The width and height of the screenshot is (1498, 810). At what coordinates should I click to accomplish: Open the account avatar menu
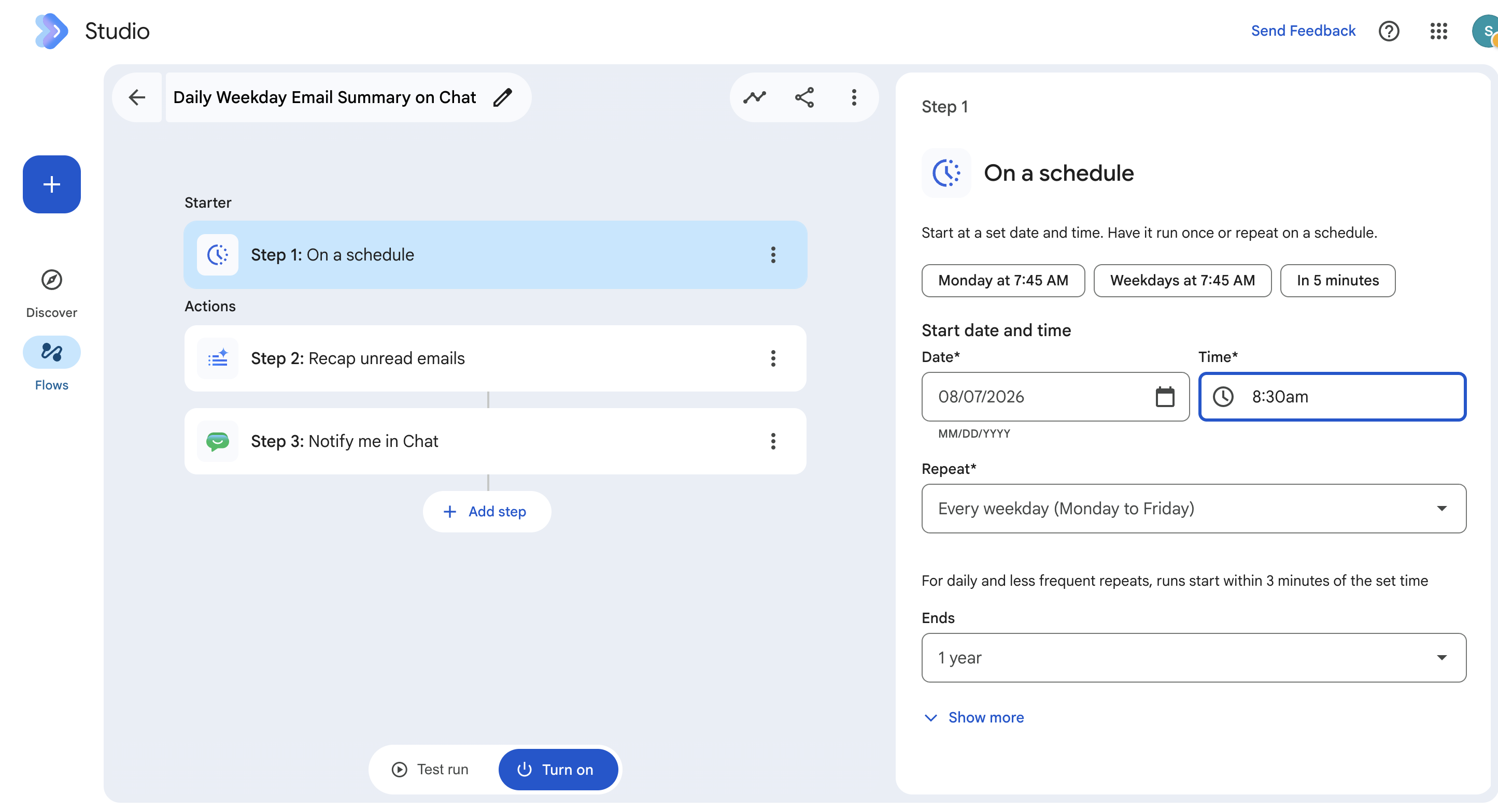(1485, 31)
